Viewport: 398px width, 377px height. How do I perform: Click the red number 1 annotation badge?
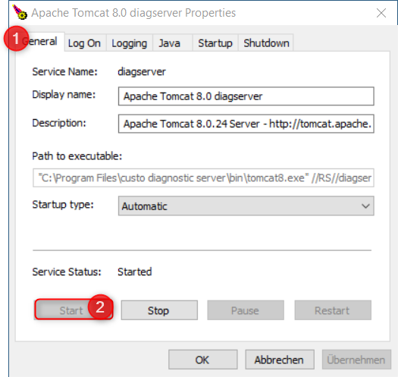pos(16,39)
